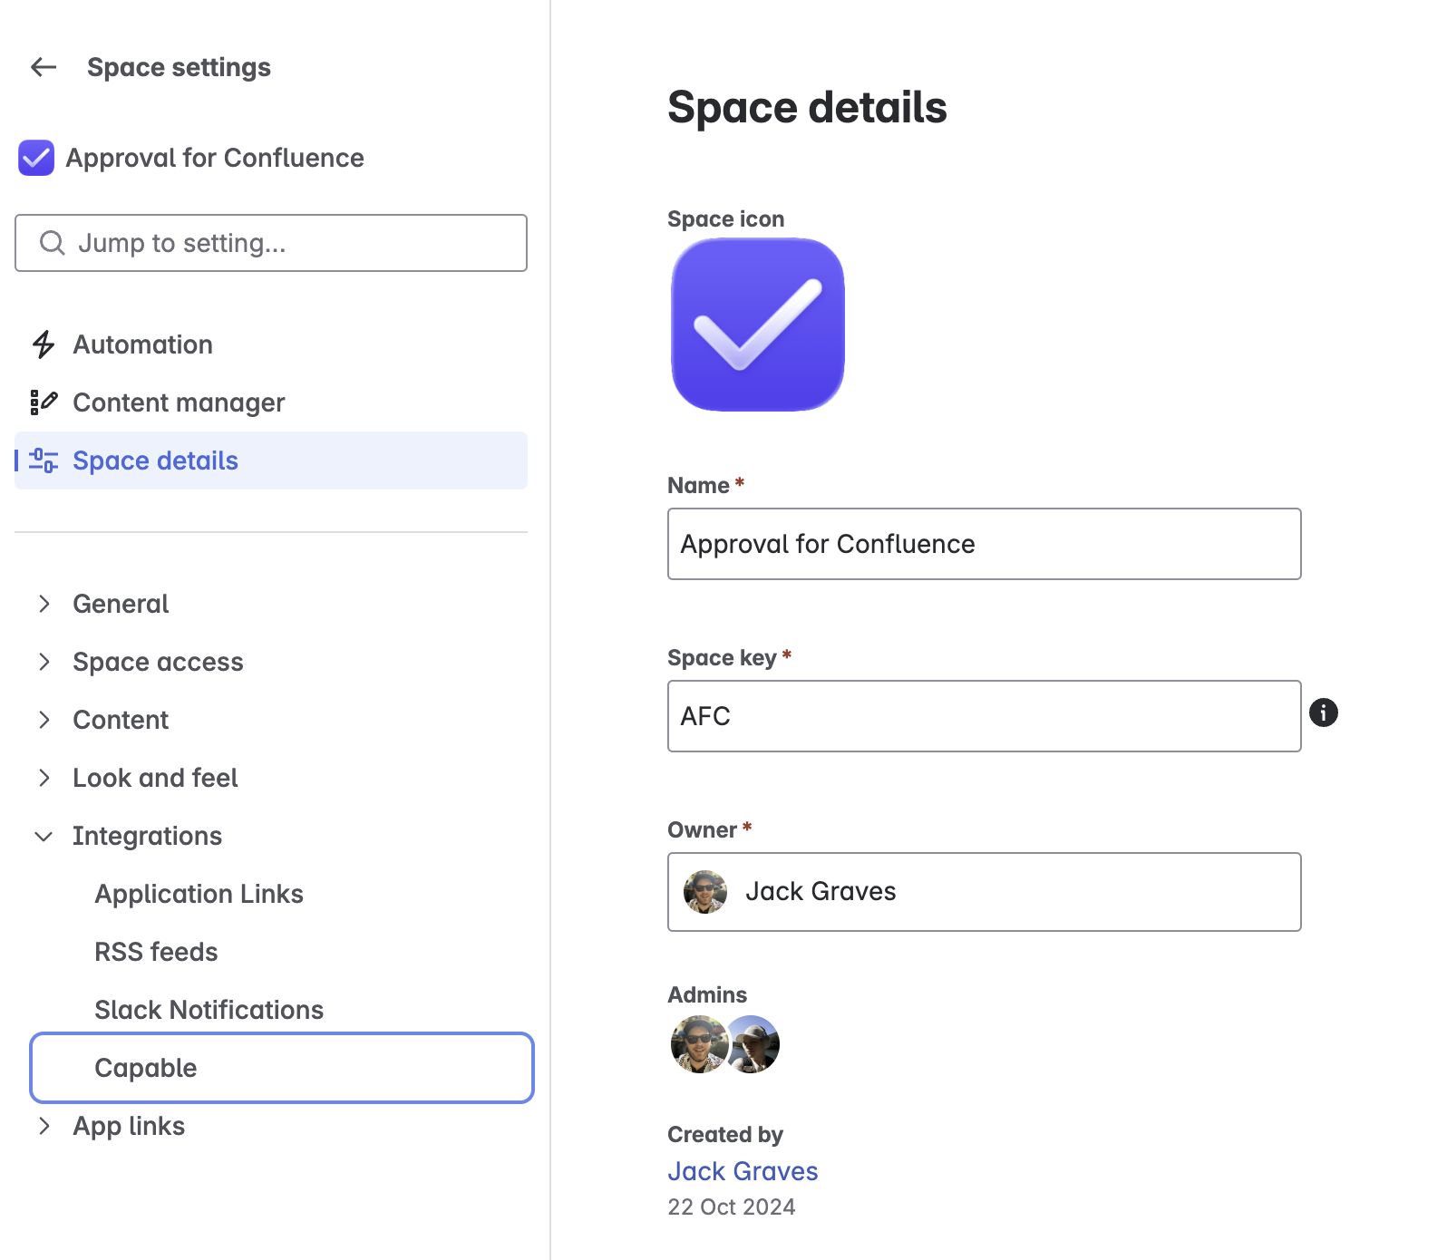The image size is (1447, 1260).
Task: Click the Content manager pencil icon
Action: tap(44, 402)
